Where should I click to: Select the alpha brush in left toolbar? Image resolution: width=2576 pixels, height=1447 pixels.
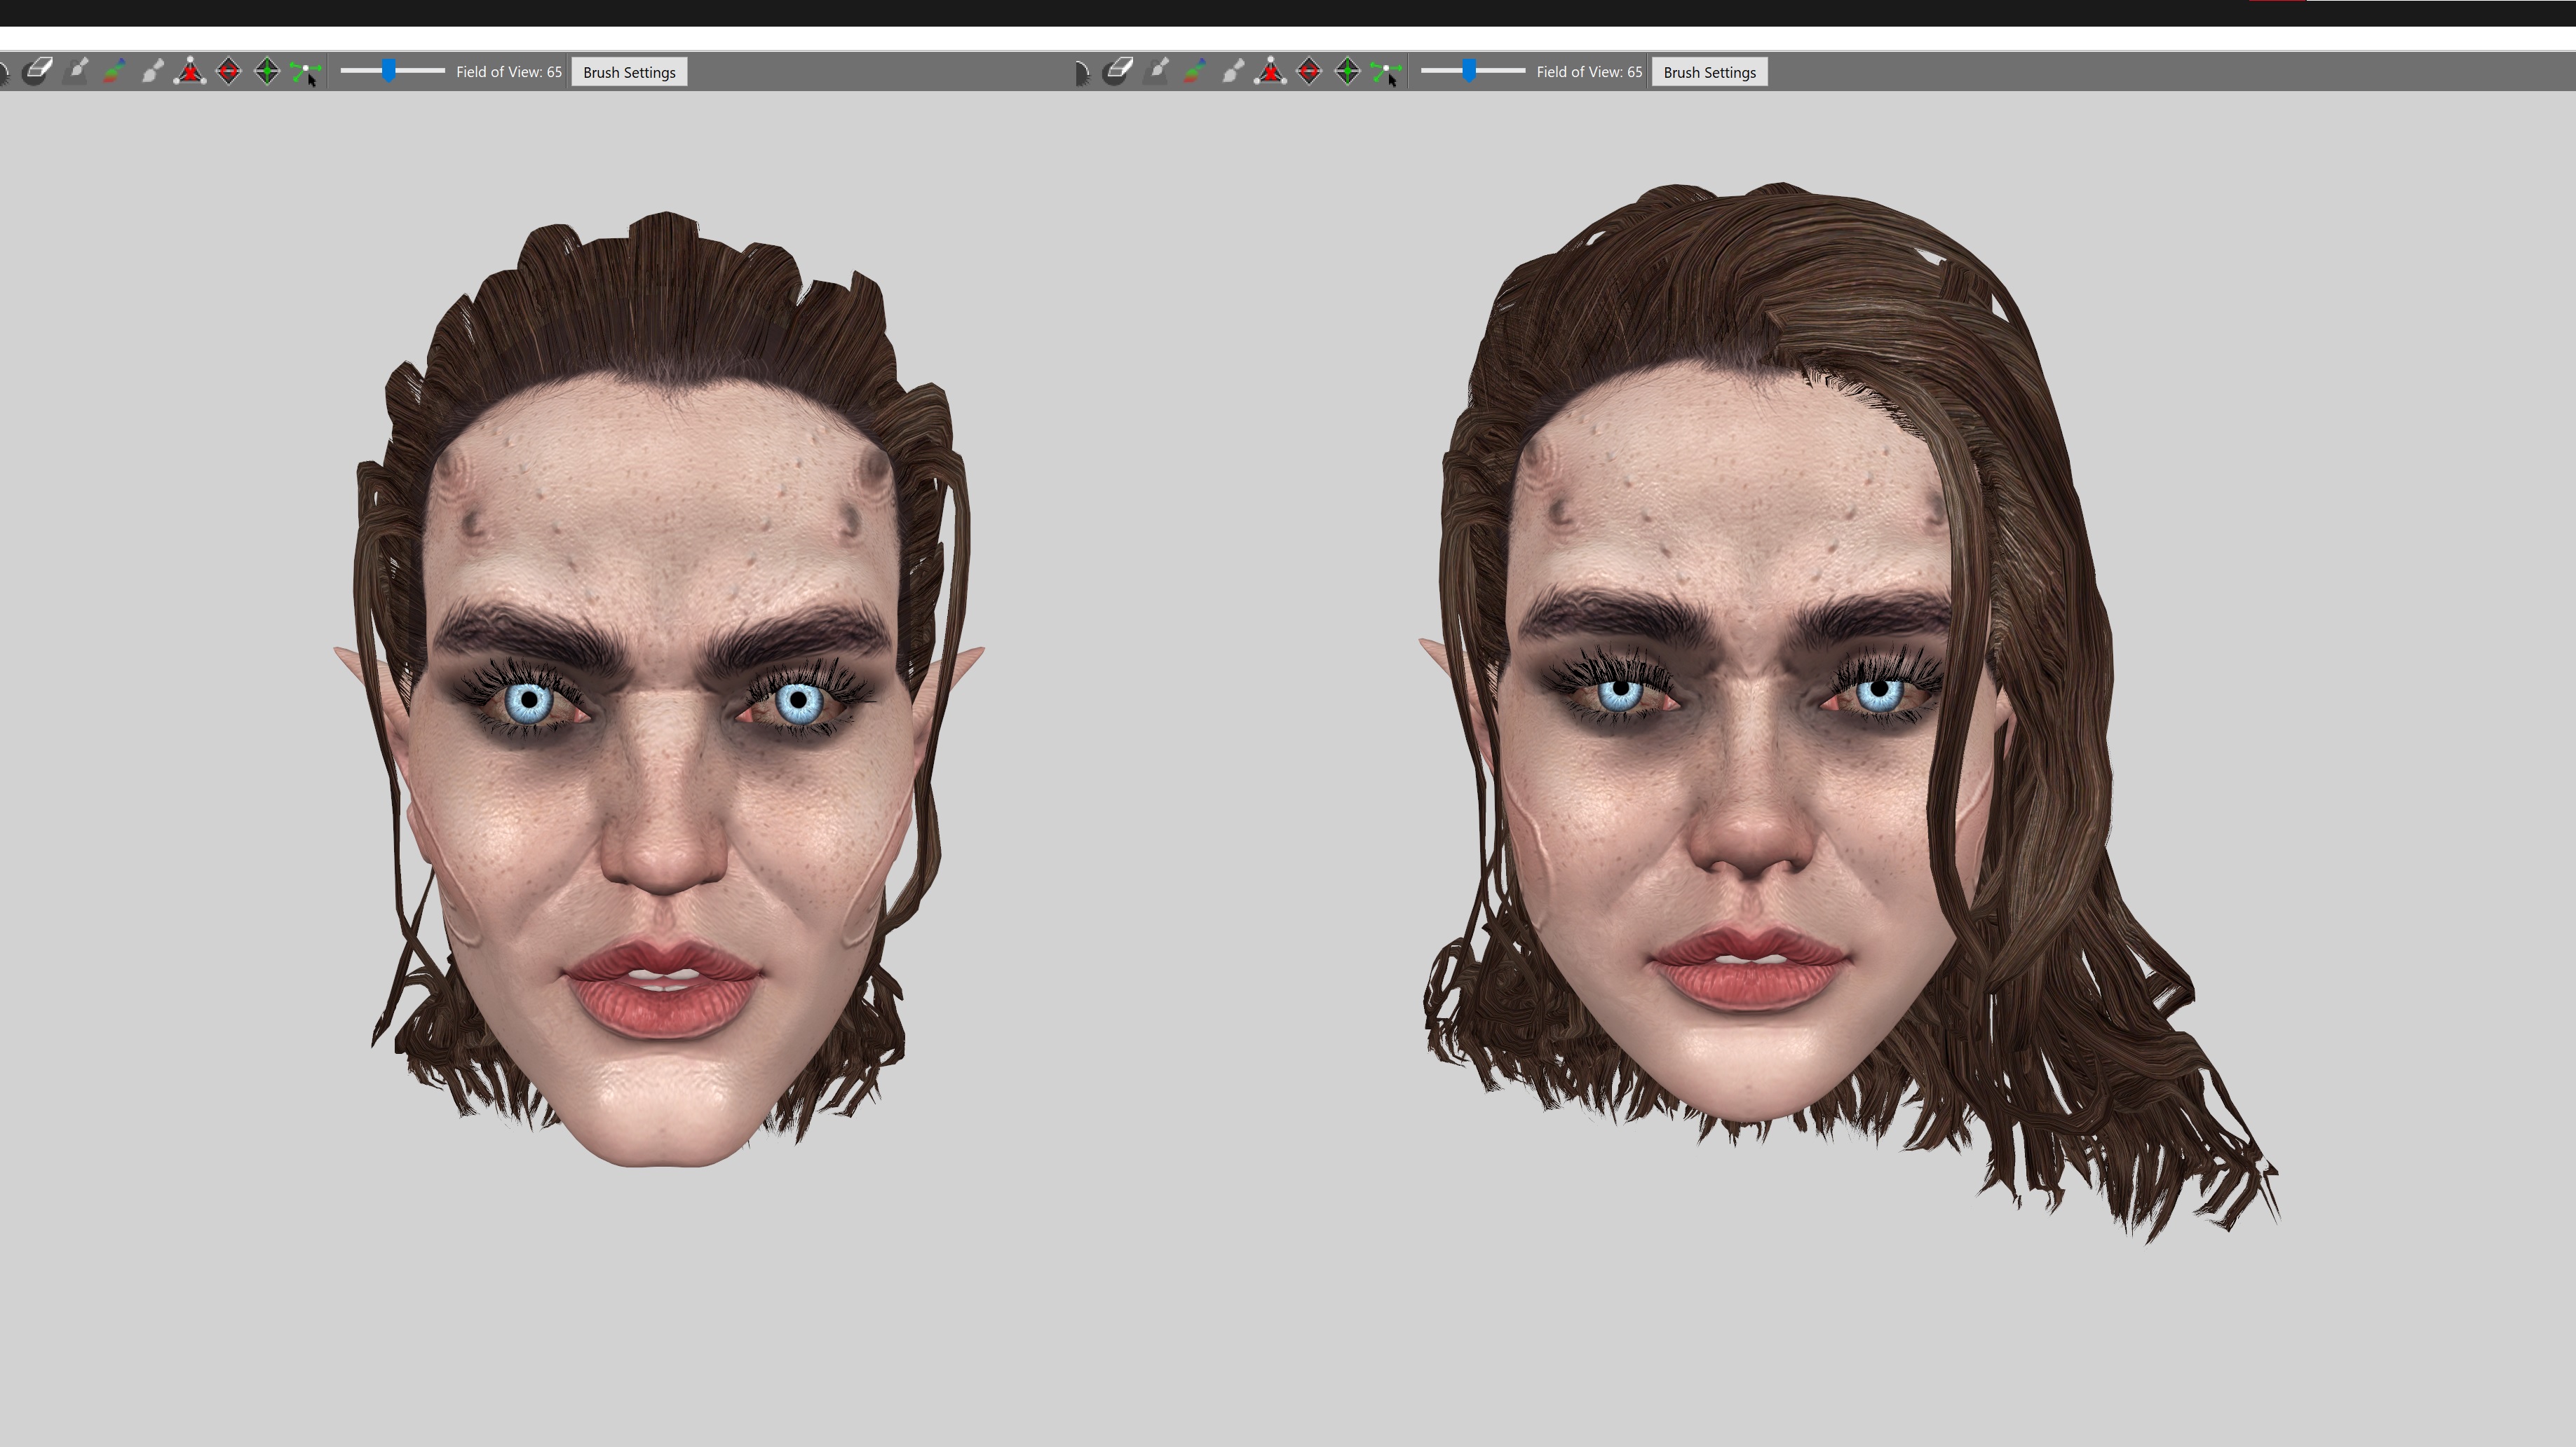tap(153, 71)
